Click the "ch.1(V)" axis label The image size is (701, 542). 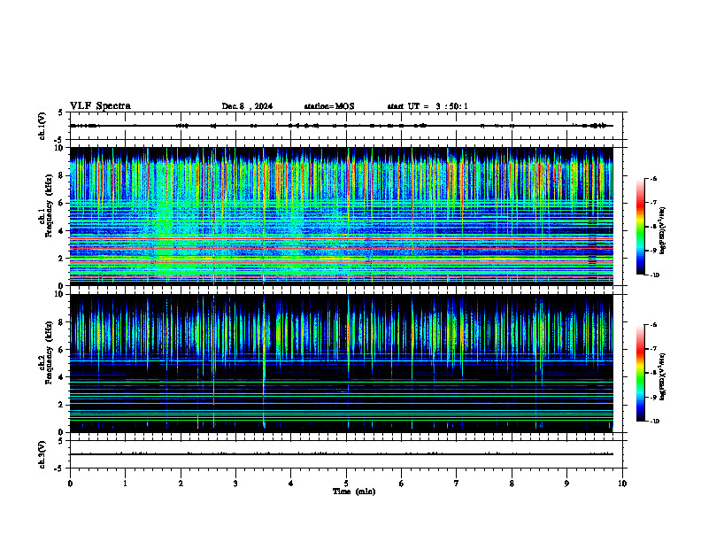pos(42,126)
